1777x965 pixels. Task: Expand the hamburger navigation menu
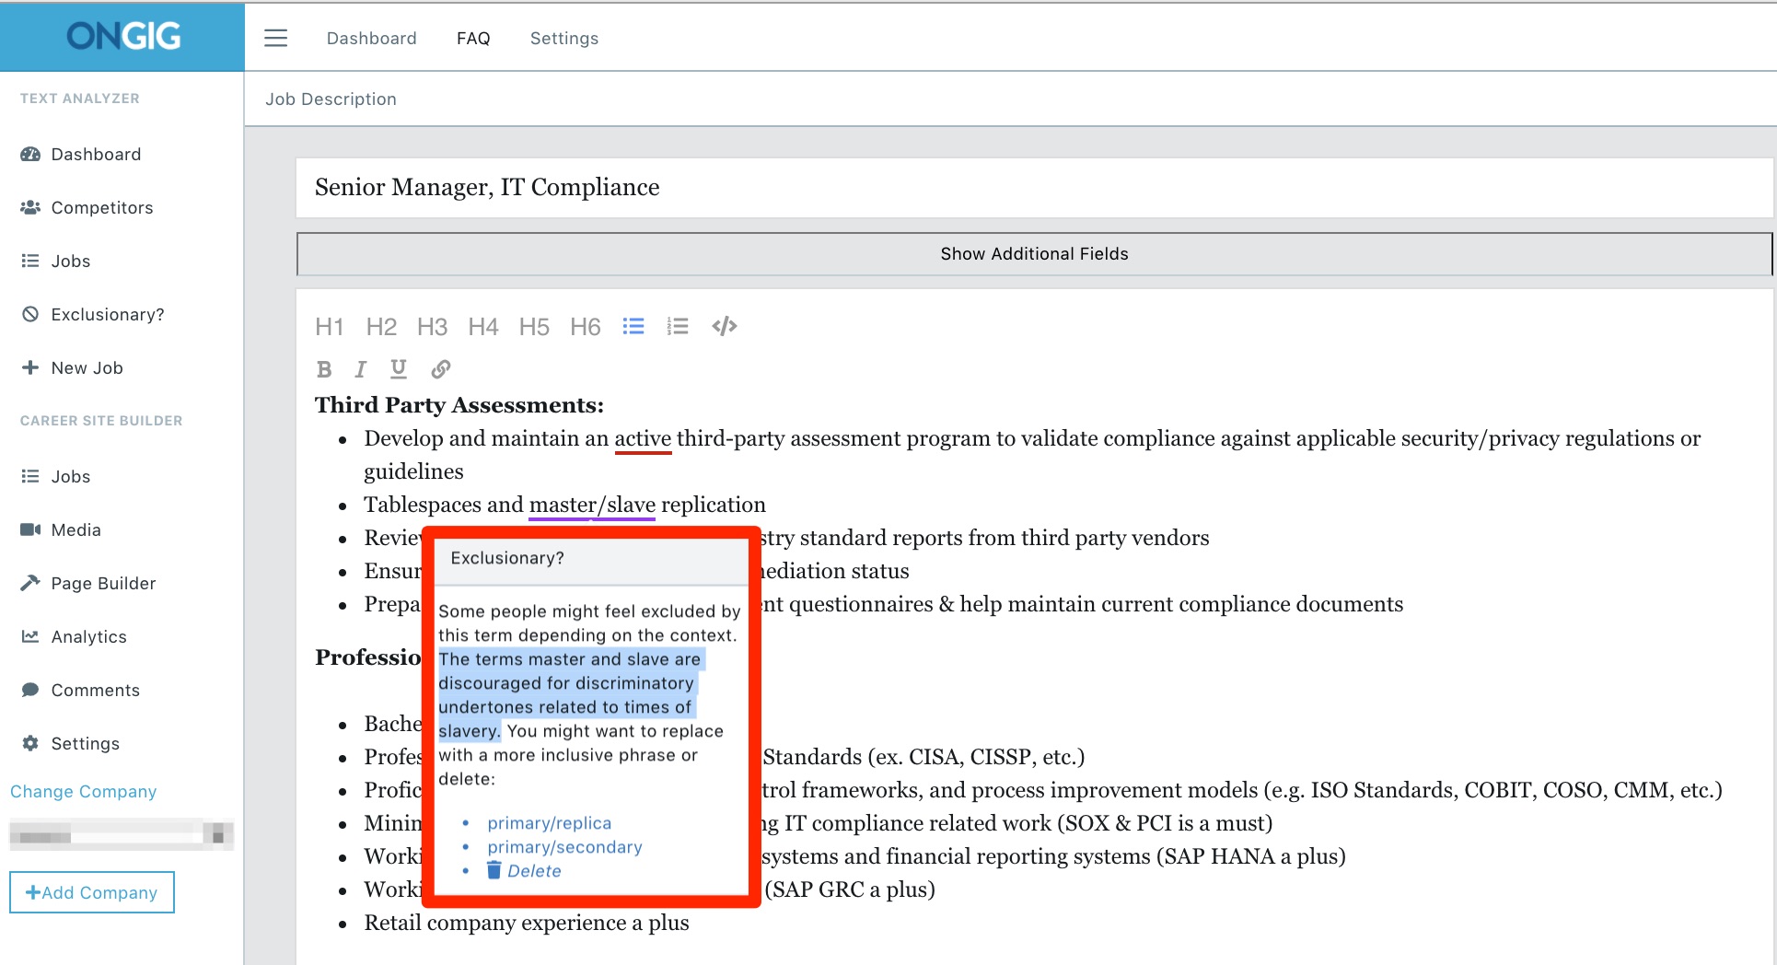click(x=275, y=38)
